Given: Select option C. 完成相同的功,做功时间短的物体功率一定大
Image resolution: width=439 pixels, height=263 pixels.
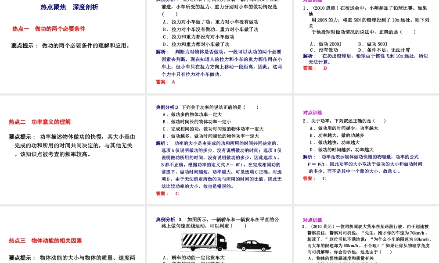Looking at the screenshot, I should tap(213, 129).
